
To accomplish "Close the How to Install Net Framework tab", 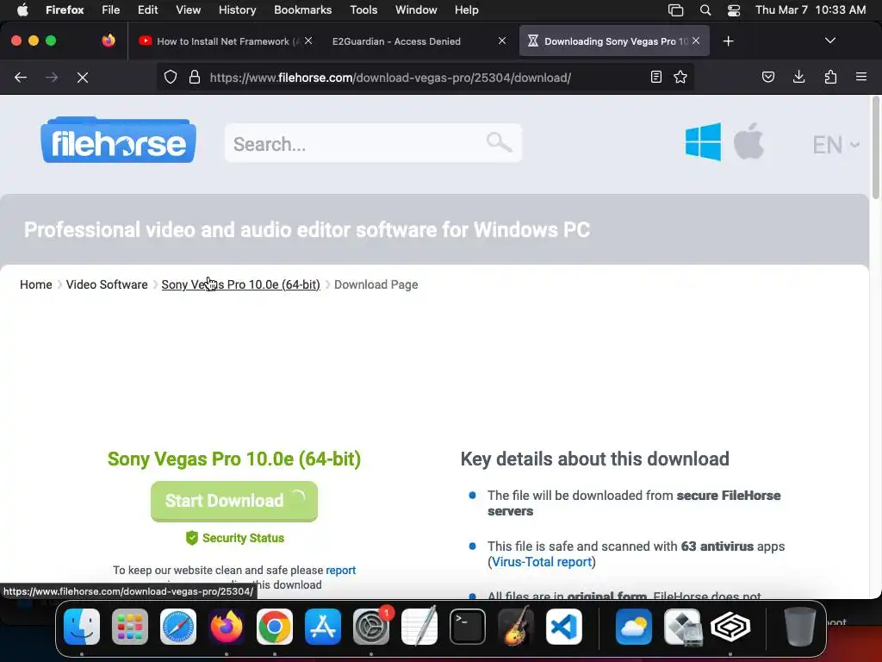I will 308,41.
